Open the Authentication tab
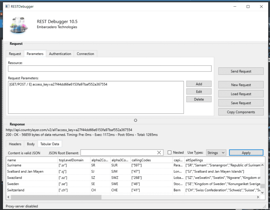270x210 pixels. click(60, 54)
